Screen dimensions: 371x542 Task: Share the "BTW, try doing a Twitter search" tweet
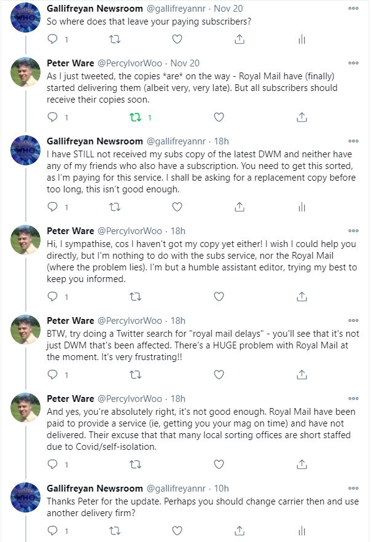tap(302, 374)
